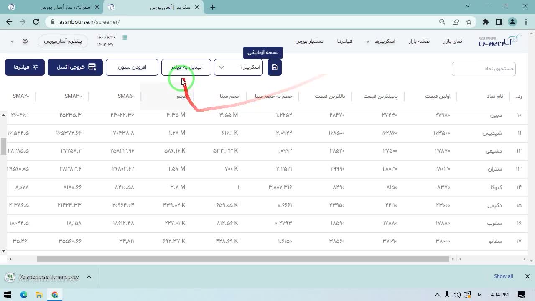Screen dimensions: 535x301
Task: Reload the current page
Action: point(36,22)
